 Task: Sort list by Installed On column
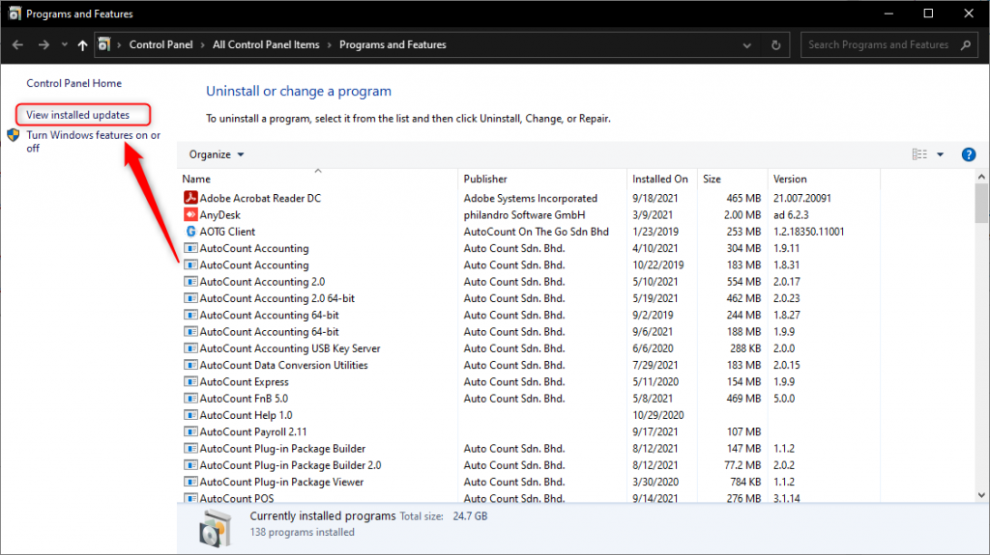(659, 179)
